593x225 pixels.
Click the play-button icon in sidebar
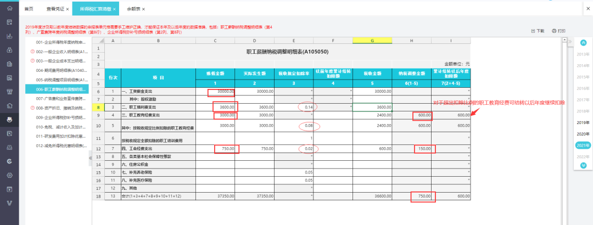9,189
